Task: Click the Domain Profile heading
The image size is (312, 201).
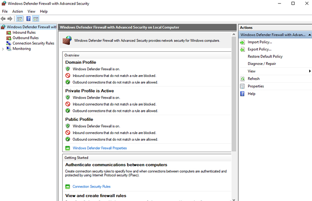Action: pyautogui.click(x=81, y=62)
